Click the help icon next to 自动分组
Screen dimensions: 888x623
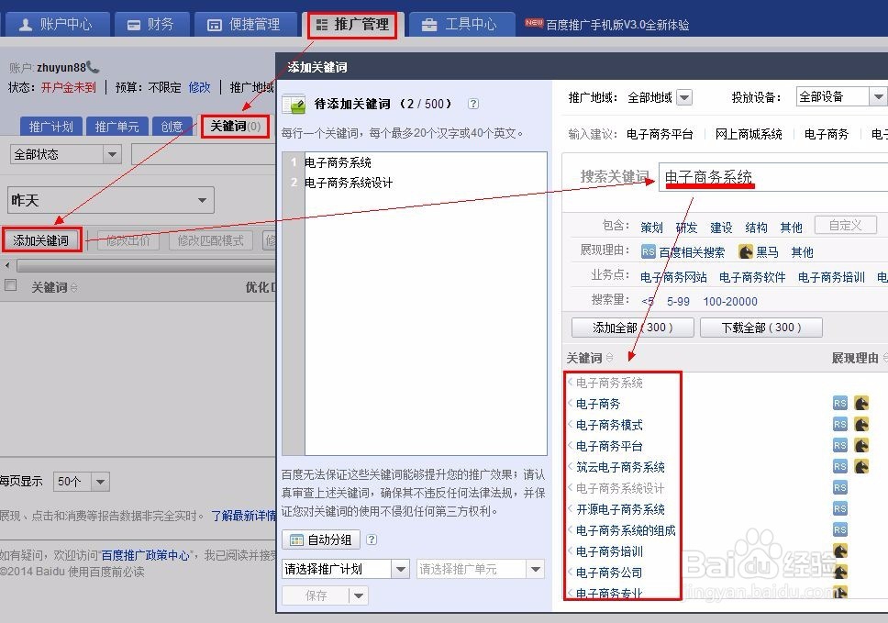[x=372, y=539]
